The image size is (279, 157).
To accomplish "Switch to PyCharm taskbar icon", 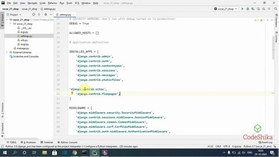I will (x=95, y=153).
